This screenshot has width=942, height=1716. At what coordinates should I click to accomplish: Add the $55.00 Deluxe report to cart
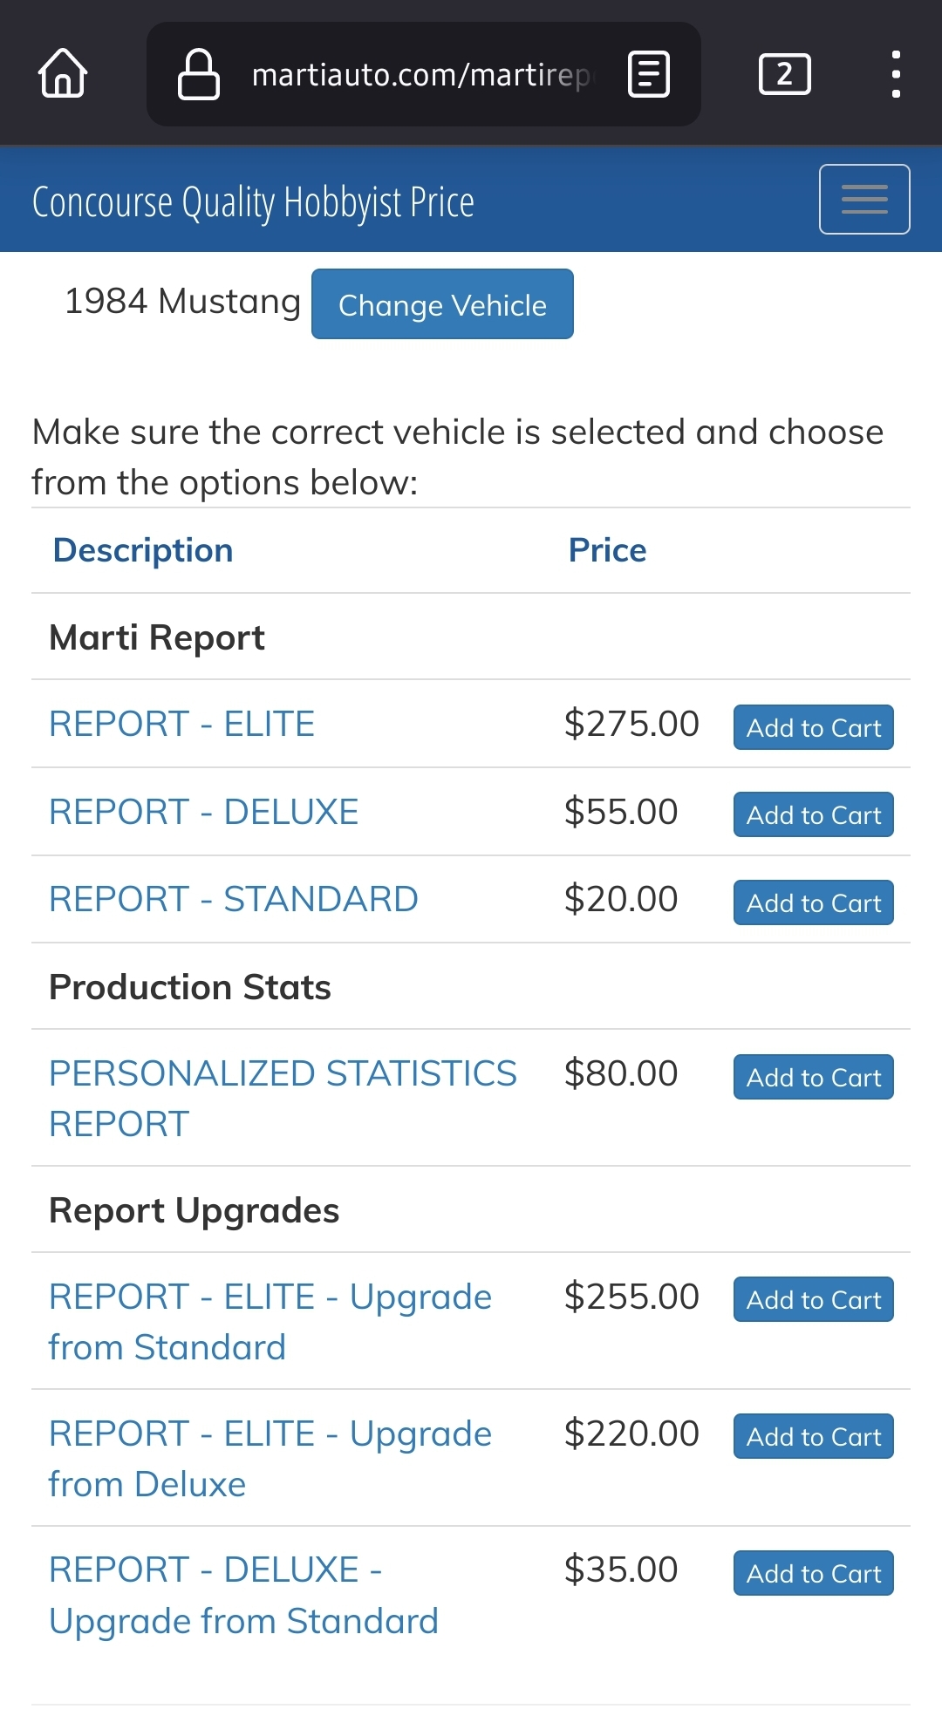click(x=814, y=814)
